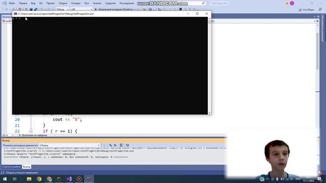This screenshot has height=183, width=326.
Task: Click the Visual Studio logo icon
Action: click(x=4, y=4)
